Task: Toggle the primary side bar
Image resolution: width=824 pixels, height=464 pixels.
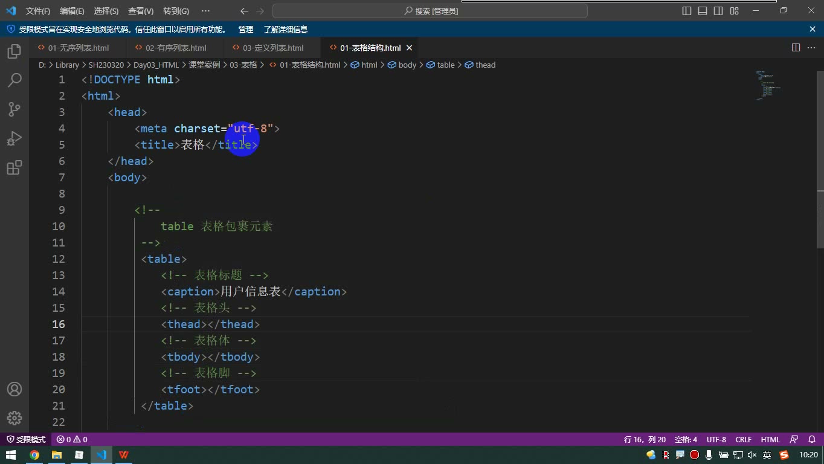Action: (x=687, y=11)
